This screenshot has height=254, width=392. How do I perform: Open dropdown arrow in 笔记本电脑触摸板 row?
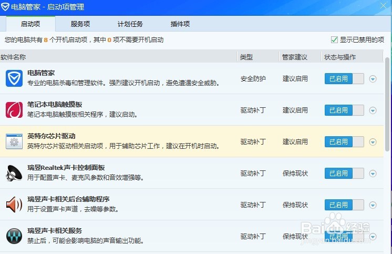[x=373, y=110]
